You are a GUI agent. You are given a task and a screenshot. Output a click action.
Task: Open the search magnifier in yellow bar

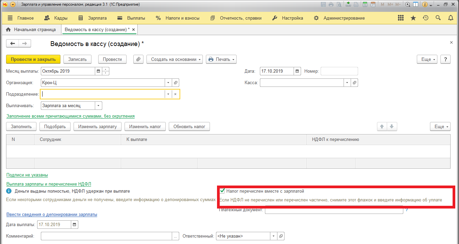(x=438, y=18)
